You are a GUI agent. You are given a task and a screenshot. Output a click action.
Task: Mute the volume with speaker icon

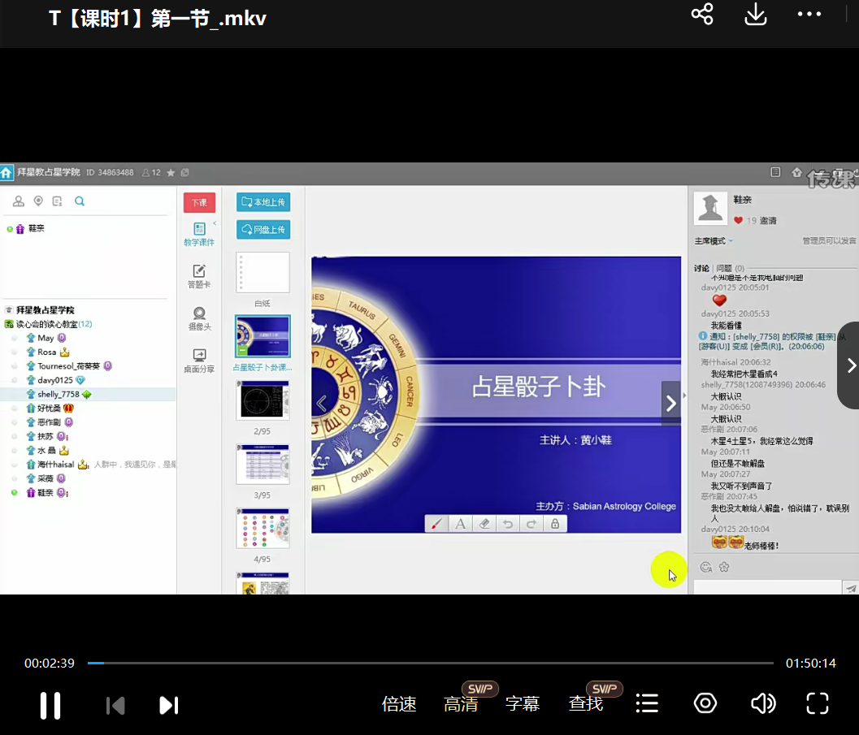point(762,703)
